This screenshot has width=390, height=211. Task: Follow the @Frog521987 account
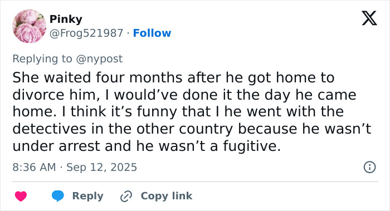[x=152, y=33]
